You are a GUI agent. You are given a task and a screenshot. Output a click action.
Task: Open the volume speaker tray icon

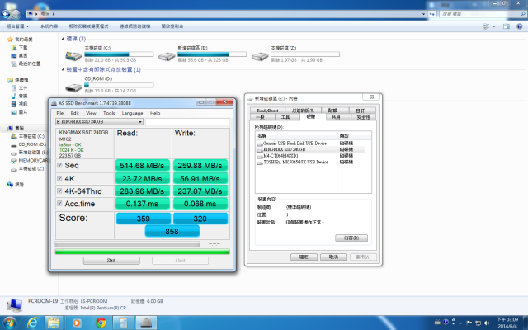click(x=487, y=323)
